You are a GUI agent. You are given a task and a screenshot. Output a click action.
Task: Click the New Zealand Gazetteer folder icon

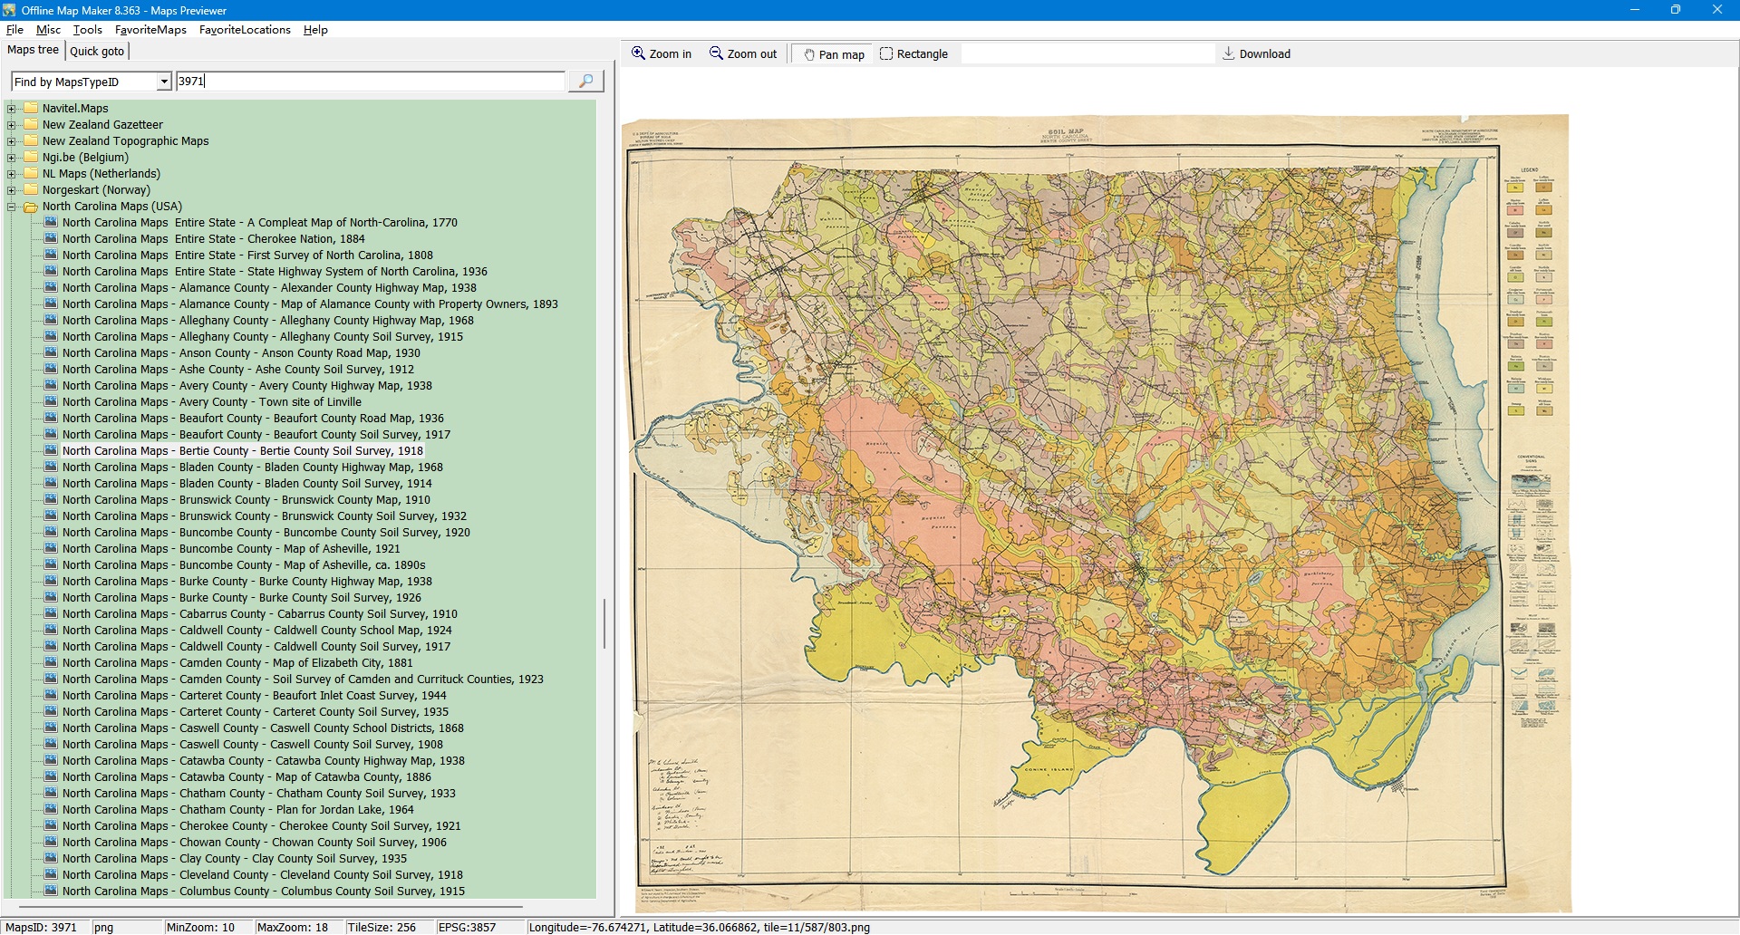pos(31,125)
